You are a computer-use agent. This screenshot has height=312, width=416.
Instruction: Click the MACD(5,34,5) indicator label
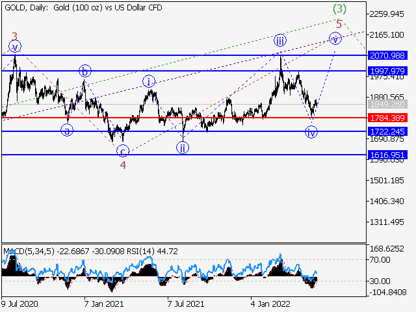(x=29, y=252)
